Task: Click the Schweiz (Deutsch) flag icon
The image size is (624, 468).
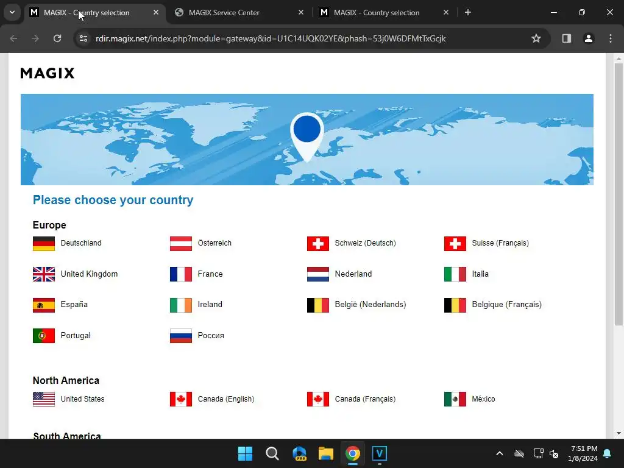Action: 318,244
